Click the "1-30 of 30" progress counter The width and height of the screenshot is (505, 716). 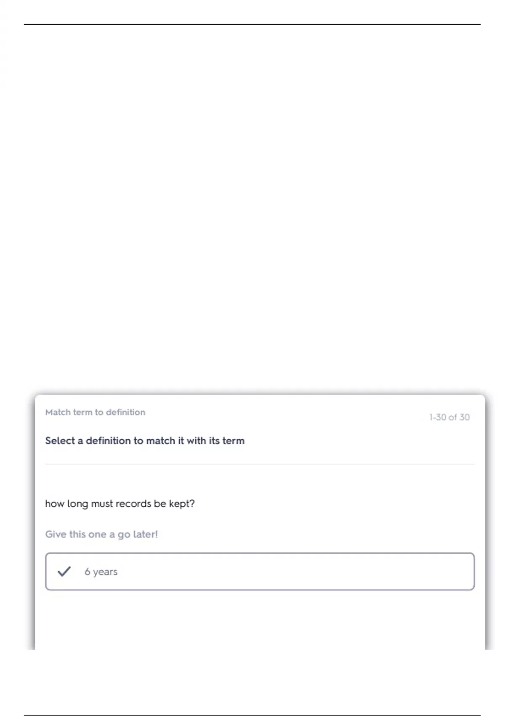coord(449,417)
